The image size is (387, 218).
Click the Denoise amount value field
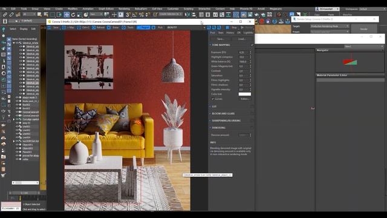[244, 135]
